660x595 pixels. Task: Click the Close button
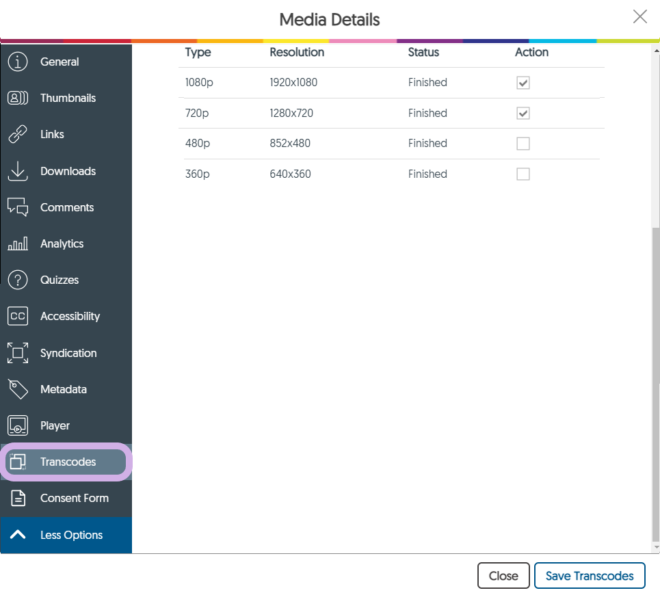(503, 576)
